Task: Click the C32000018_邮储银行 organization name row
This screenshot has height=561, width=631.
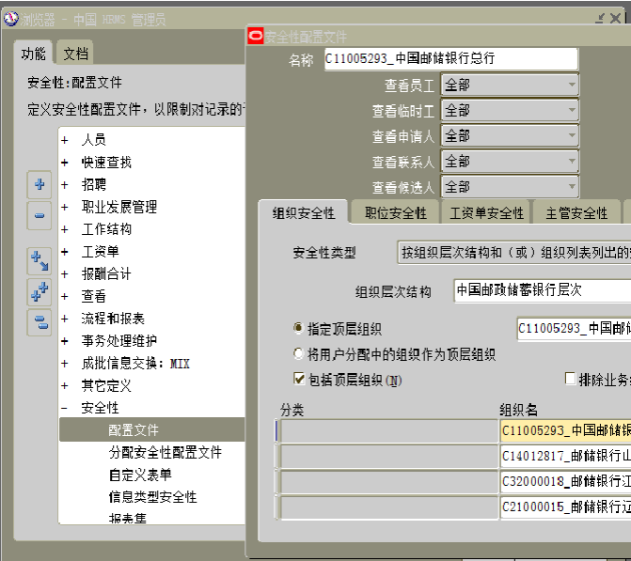Action: tap(565, 481)
